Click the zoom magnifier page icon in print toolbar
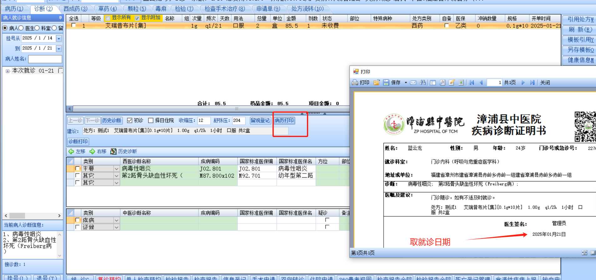 442,82
